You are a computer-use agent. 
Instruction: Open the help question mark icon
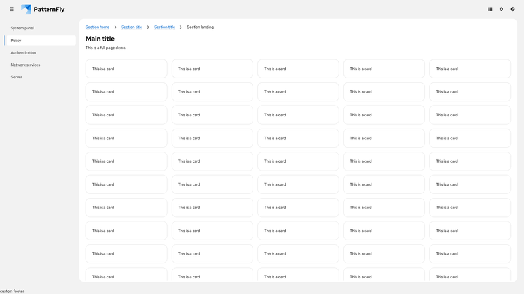coord(512,9)
